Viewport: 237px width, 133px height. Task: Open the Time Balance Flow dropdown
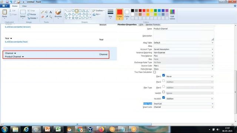click(184, 56)
